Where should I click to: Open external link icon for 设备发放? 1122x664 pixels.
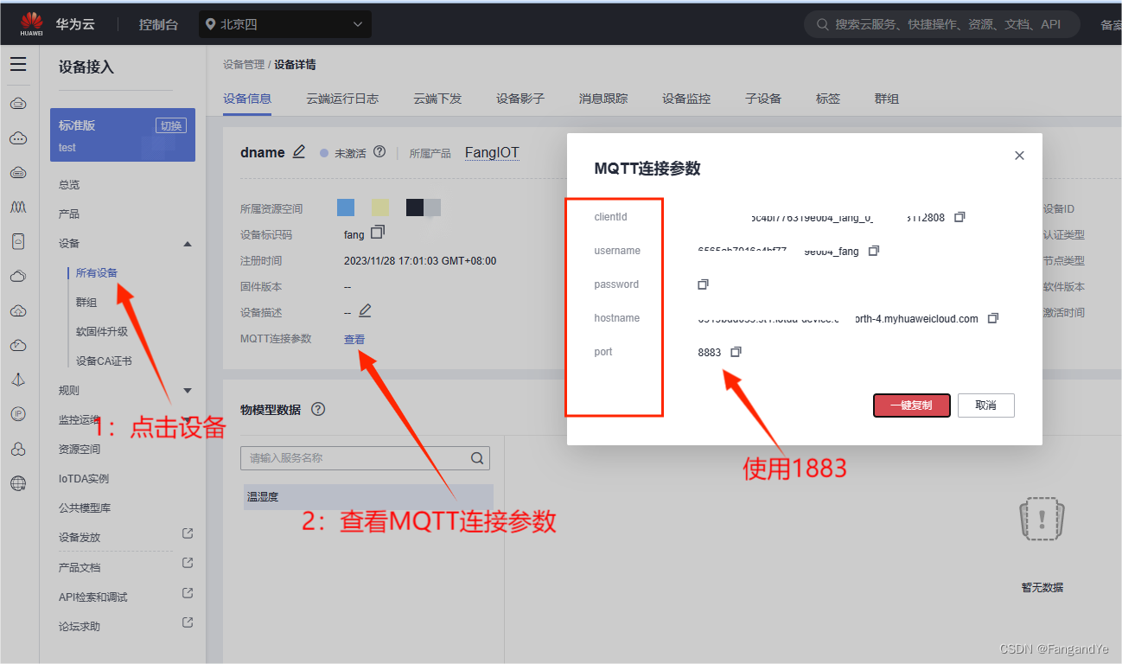[188, 533]
